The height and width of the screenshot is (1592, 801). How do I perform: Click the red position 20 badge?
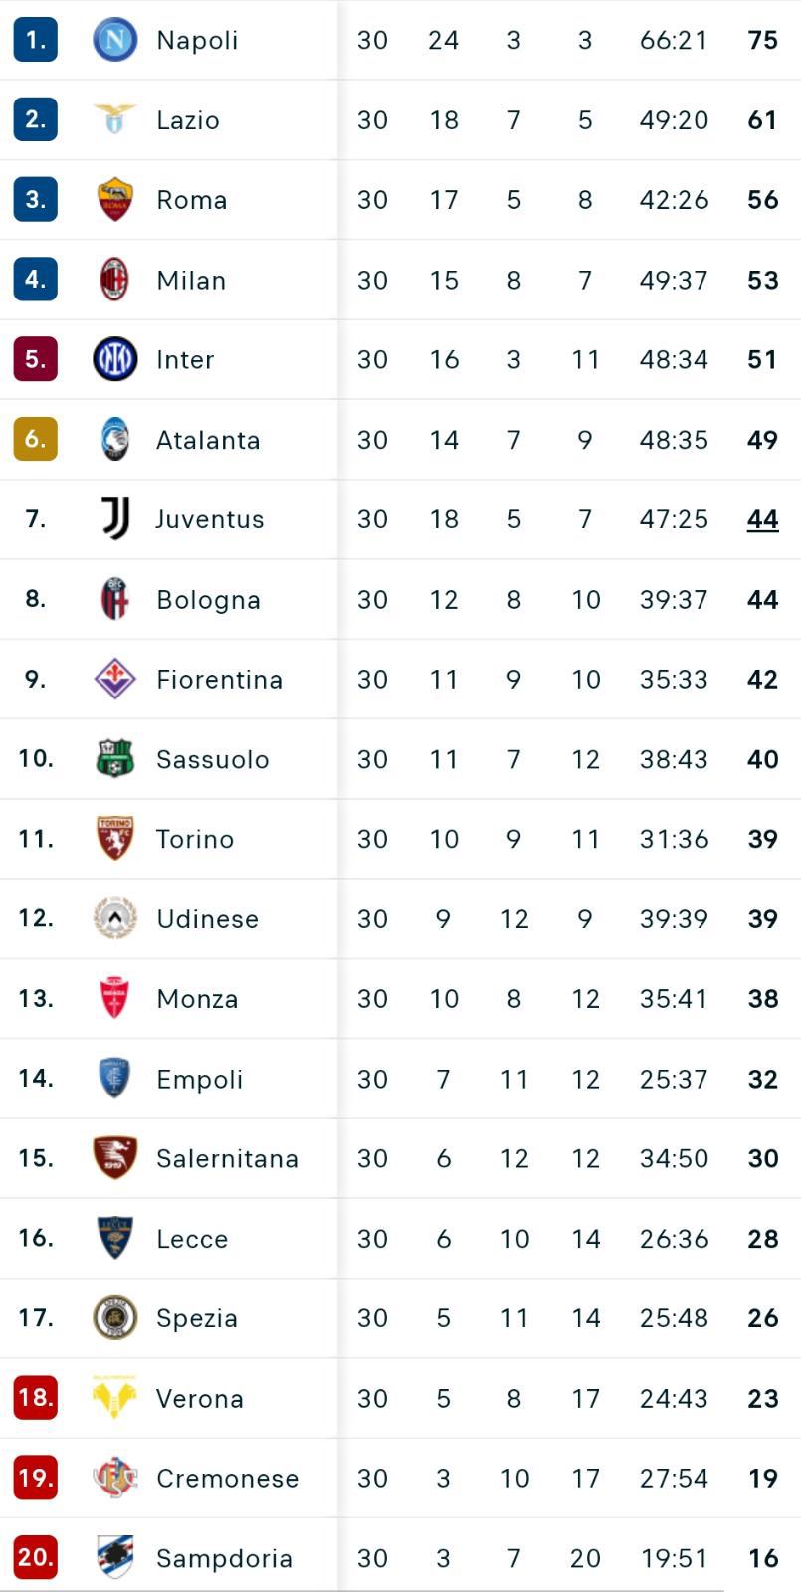[x=35, y=1557]
